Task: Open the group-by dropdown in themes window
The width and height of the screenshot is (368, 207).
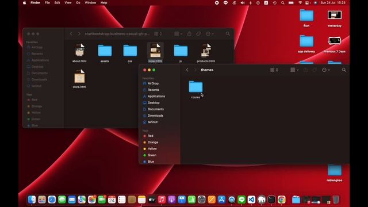Action: pyautogui.click(x=294, y=70)
